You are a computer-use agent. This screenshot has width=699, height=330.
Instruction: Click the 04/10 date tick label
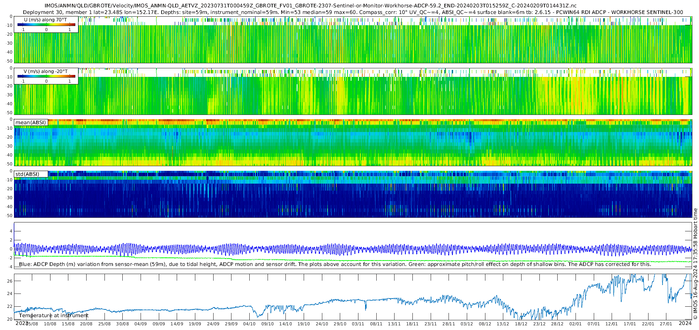249,324
